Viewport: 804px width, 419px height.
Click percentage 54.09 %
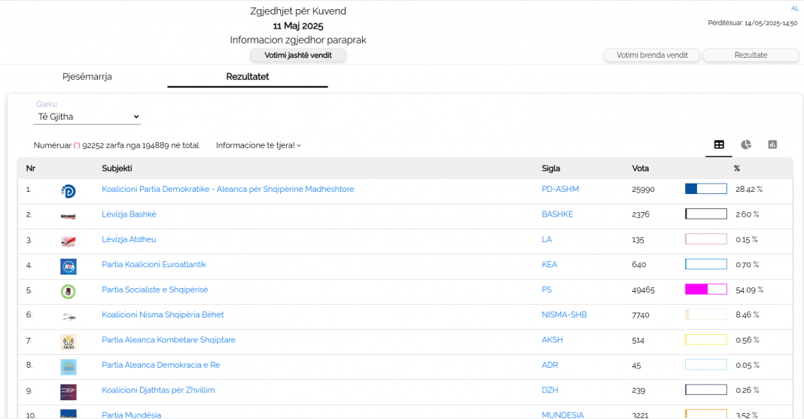[749, 290]
